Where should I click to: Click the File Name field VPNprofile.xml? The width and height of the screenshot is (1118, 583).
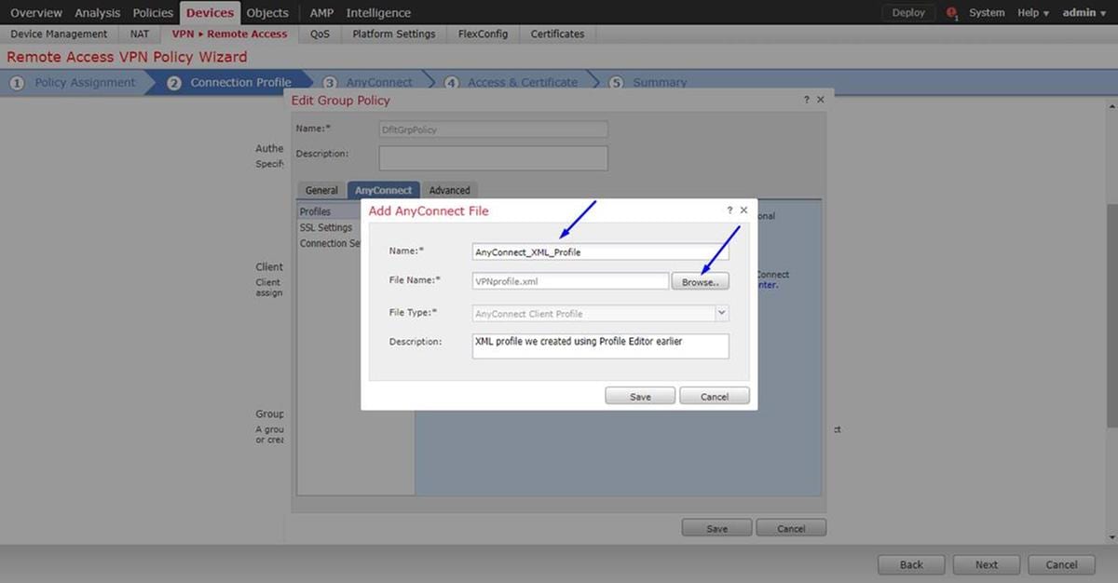(x=570, y=280)
